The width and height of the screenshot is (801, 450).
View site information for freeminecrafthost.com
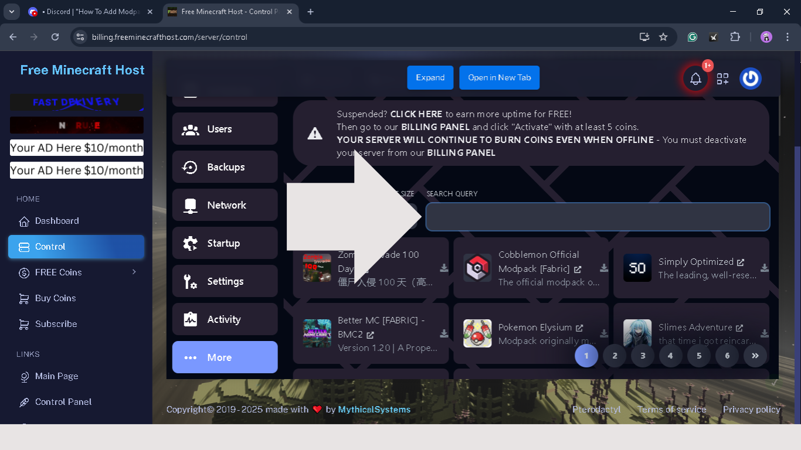pyautogui.click(x=80, y=37)
